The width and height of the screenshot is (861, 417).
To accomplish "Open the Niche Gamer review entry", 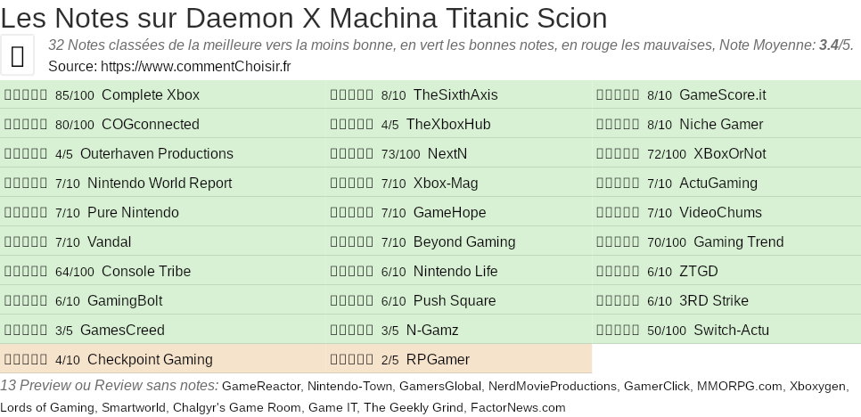I will (x=721, y=125).
